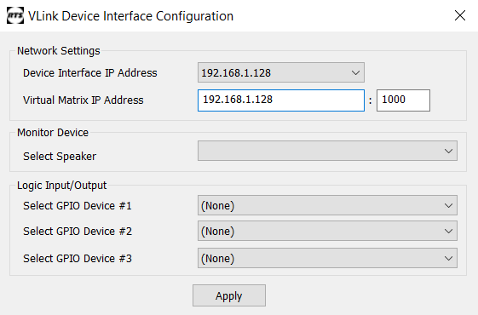
Task: Click the Virtual Matrix IP Address label
Action: point(84,100)
